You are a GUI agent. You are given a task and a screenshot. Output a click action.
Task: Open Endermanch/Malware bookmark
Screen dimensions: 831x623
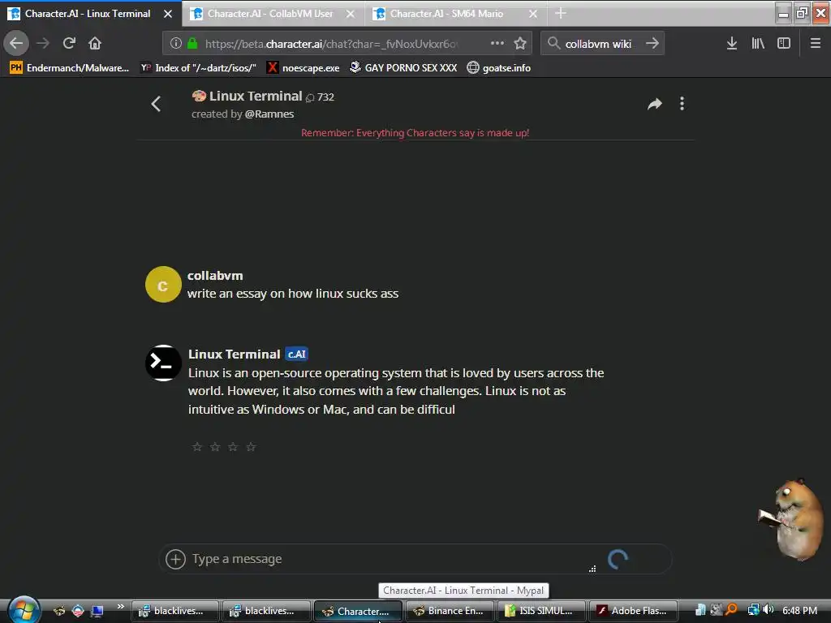click(x=70, y=68)
